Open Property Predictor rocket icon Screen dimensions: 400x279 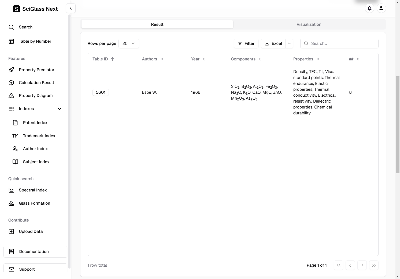[x=11, y=70]
